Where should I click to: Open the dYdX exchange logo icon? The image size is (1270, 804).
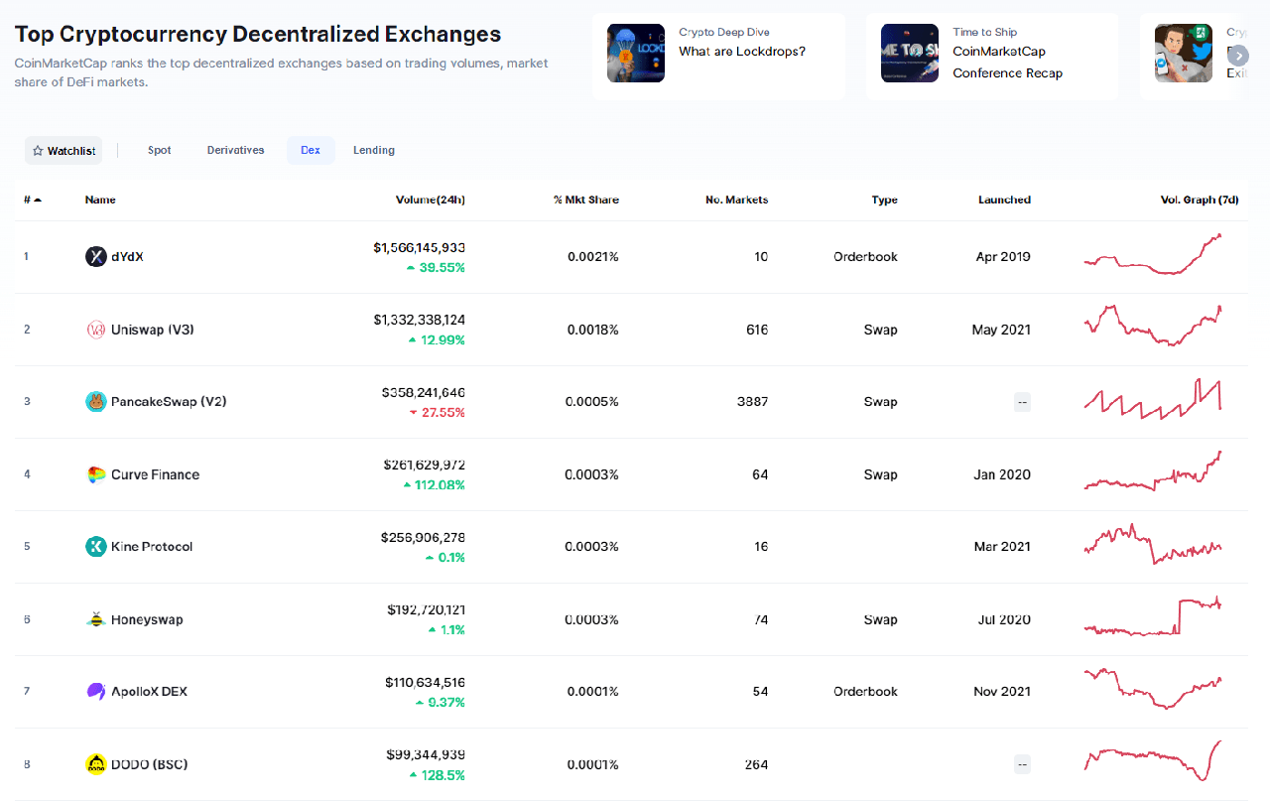(x=95, y=257)
